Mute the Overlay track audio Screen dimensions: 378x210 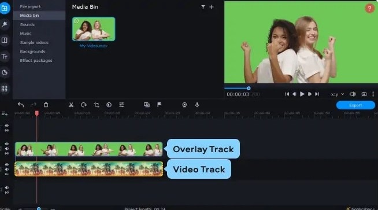point(7,149)
